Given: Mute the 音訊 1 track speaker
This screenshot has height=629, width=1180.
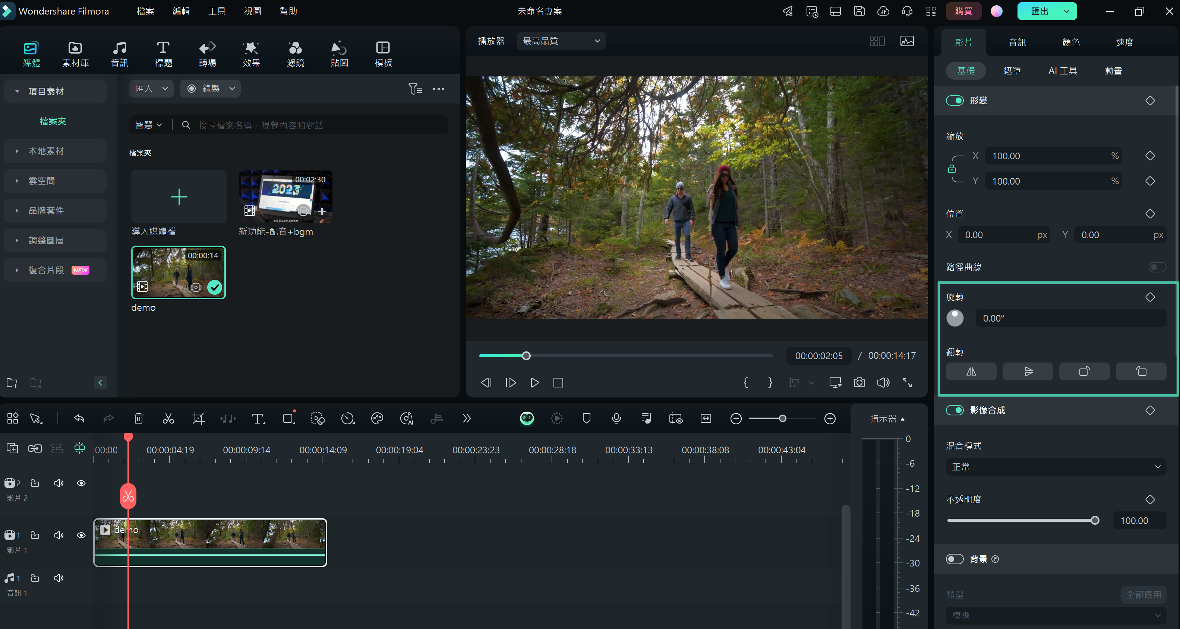Looking at the screenshot, I should coord(59,578).
